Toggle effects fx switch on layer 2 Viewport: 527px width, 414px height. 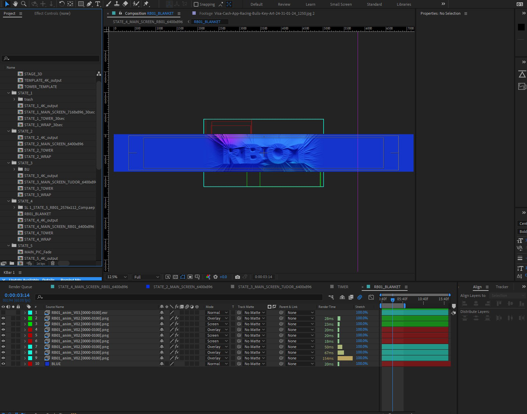177,318
